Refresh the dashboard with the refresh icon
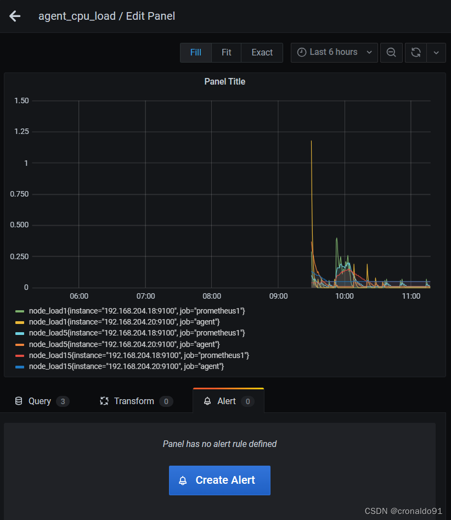The width and height of the screenshot is (451, 520). click(x=415, y=52)
